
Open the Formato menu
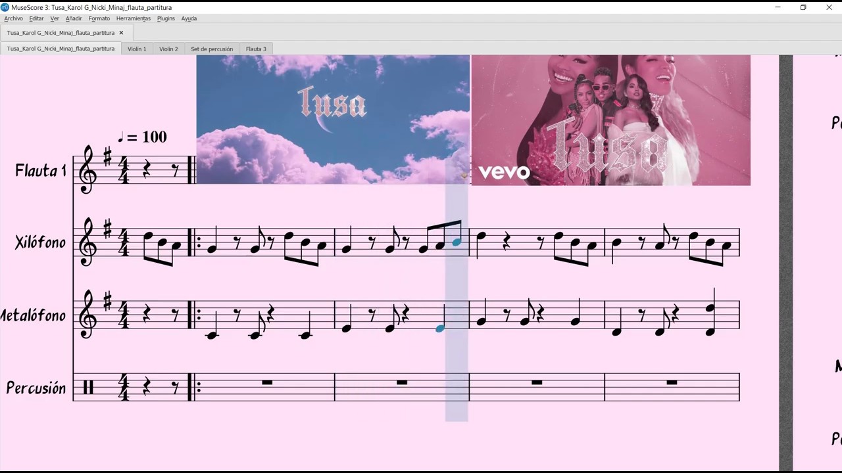(x=99, y=18)
